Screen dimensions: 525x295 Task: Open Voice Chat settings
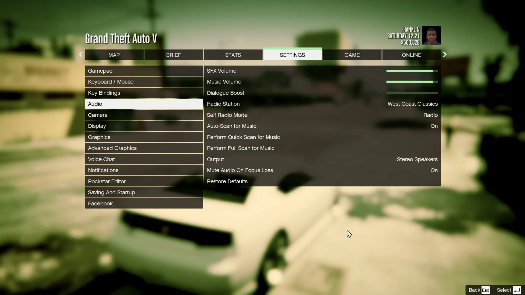click(x=144, y=159)
